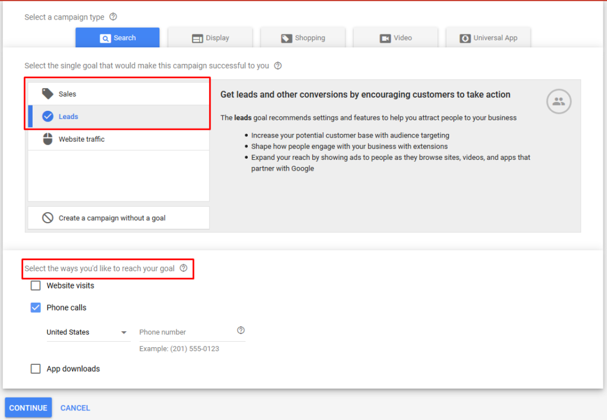Screen dimensions: 607x420
Task: Pick the Video campaign type
Action: tap(395, 37)
